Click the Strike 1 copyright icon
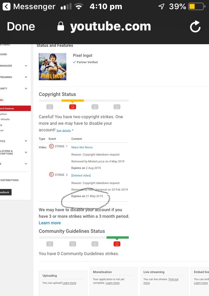Image resolution: width=209 pixels, height=296 pixels. (x=51, y=146)
